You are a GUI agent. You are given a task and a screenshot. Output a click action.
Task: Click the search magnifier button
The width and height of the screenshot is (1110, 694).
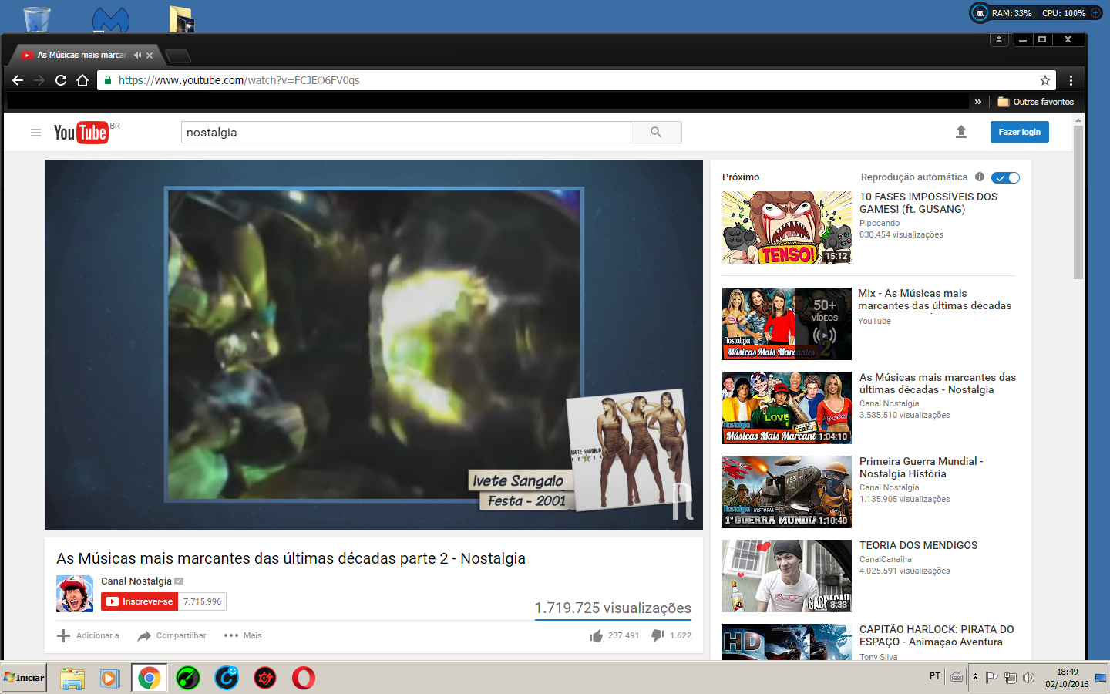(656, 133)
